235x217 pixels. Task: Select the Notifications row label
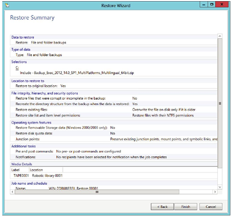click(x=26, y=157)
